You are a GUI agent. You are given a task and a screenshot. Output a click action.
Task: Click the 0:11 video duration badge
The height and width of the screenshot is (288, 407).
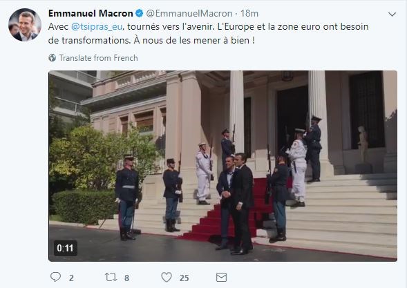(66, 248)
